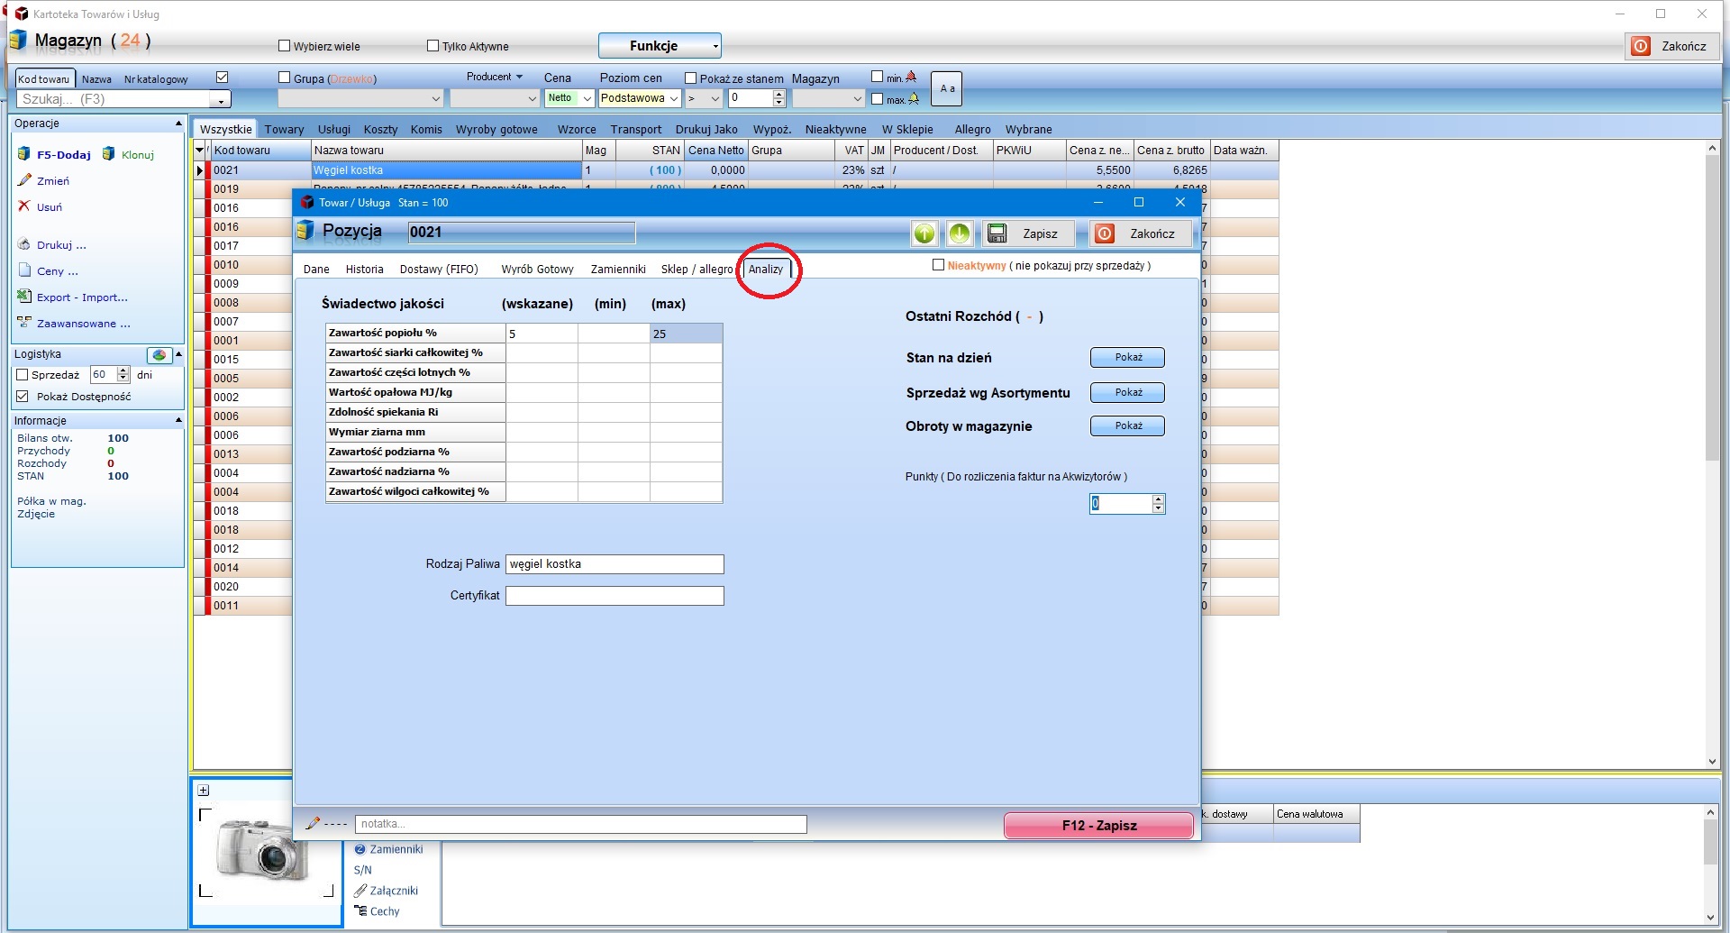Switch to the Dostawy (FIFO) tab
Image resolution: width=1730 pixels, height=933 pixels.
click(439, 270)
